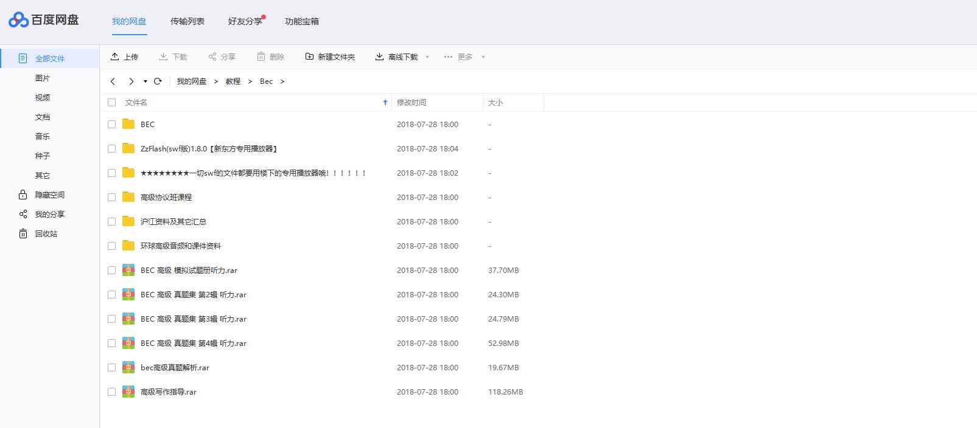Check the box for 高级协议班课程
Screen dimensions: 977x428
[x=111, y=197]
